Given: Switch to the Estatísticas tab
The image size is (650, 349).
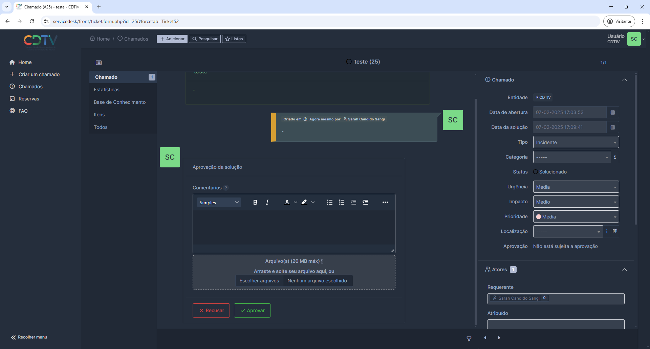Looking at the screenshot, I should pos(107,90).
